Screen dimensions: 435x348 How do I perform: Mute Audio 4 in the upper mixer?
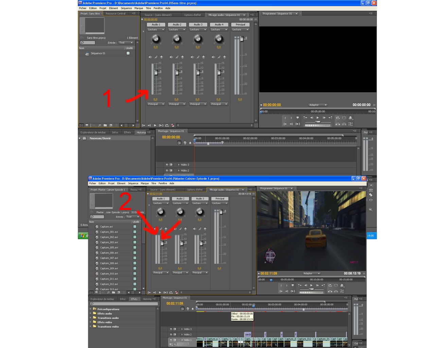tap(213, 57)
